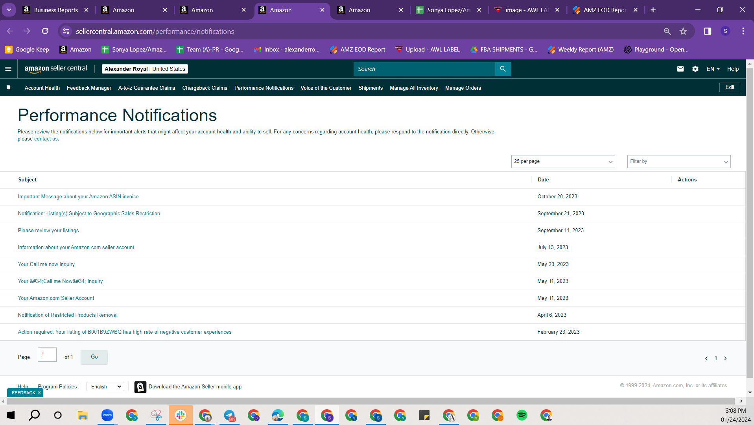754x425 pixels.
Task: Open Account Health in the nav bar
Action: tap(42, 88)
